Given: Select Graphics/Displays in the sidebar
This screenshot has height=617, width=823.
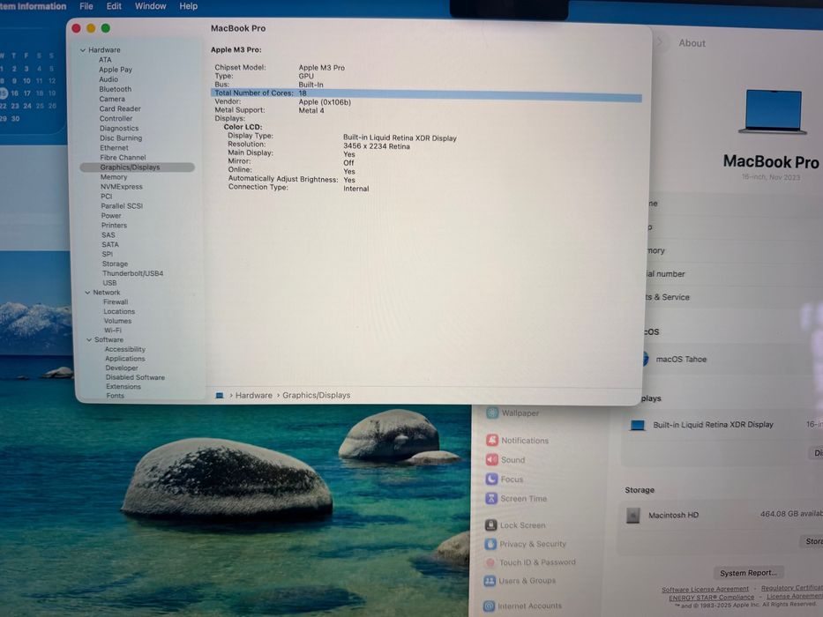Looking at the screenshot, I should click(137, 167).
